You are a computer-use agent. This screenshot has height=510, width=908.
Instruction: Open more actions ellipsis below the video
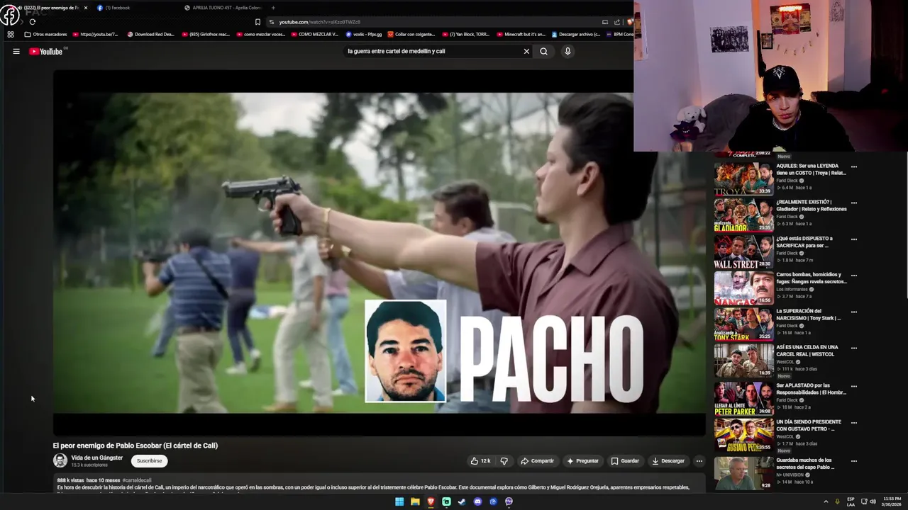pos(699,460)
